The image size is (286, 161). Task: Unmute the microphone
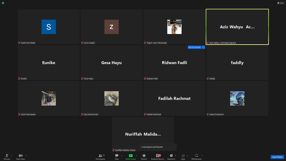point(7,157)
